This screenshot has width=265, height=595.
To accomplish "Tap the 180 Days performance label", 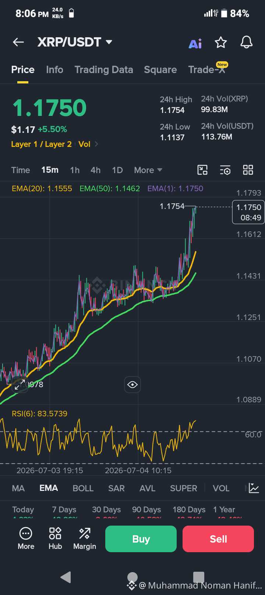I will click(x=189, y=510).
